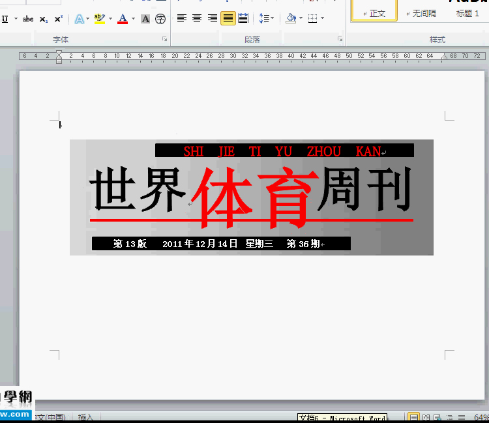The image size is (489, 423).
Task: Click the language indicator in status bar
Action: 50,417
